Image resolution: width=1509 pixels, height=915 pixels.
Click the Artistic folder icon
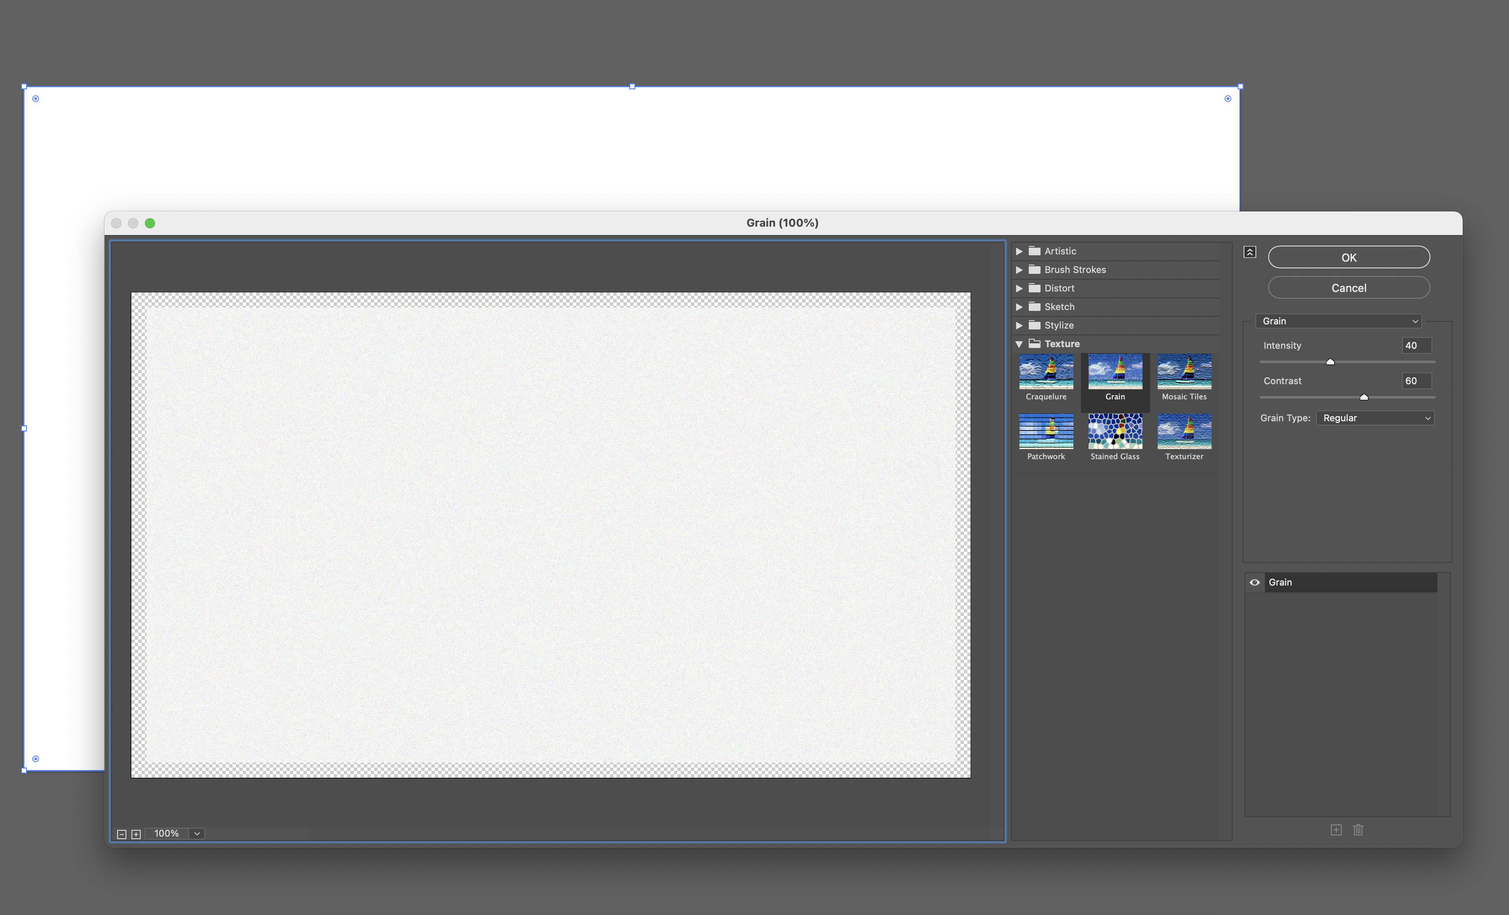pyautogui.click(x=1034, y=251)
